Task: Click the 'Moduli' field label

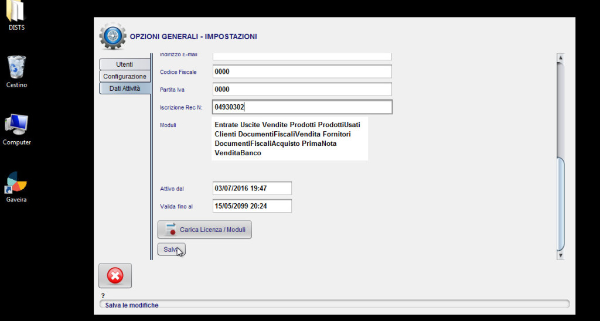Action: (x=168, y=125)
